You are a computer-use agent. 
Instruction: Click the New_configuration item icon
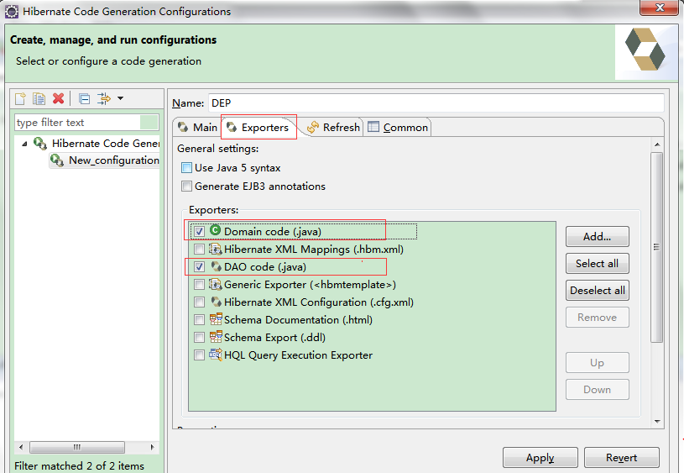click(x=57, y=160)
